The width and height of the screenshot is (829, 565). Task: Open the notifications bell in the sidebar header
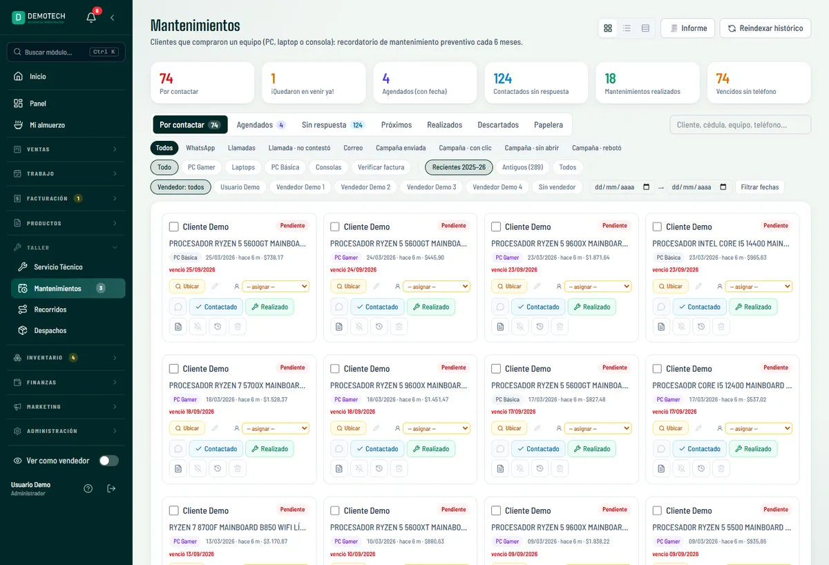click(91, 18)
